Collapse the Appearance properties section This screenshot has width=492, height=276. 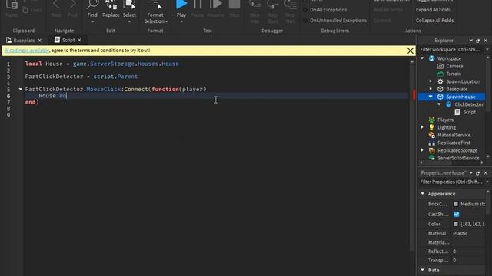422,194
